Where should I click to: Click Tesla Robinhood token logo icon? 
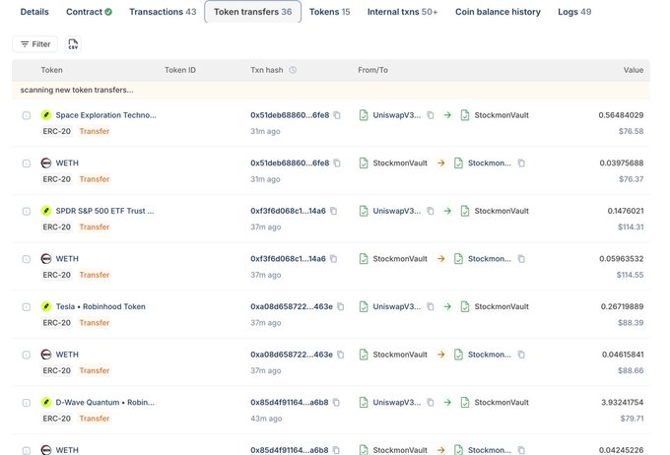(46, 306)
